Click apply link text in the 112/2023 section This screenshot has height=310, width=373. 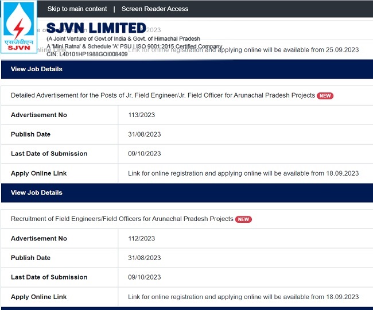click(x=243, y=297)
